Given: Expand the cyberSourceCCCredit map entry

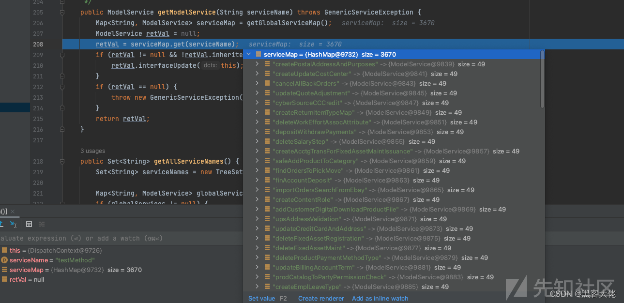Looking at the screenshot, I should coord(257,103).
